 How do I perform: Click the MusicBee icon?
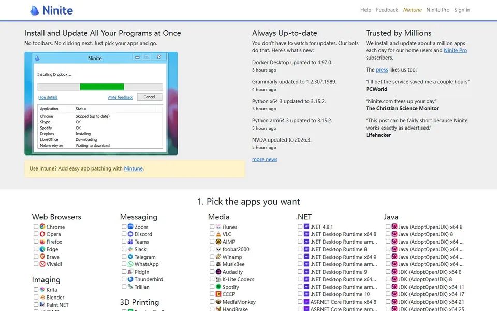tap(218, 264)
